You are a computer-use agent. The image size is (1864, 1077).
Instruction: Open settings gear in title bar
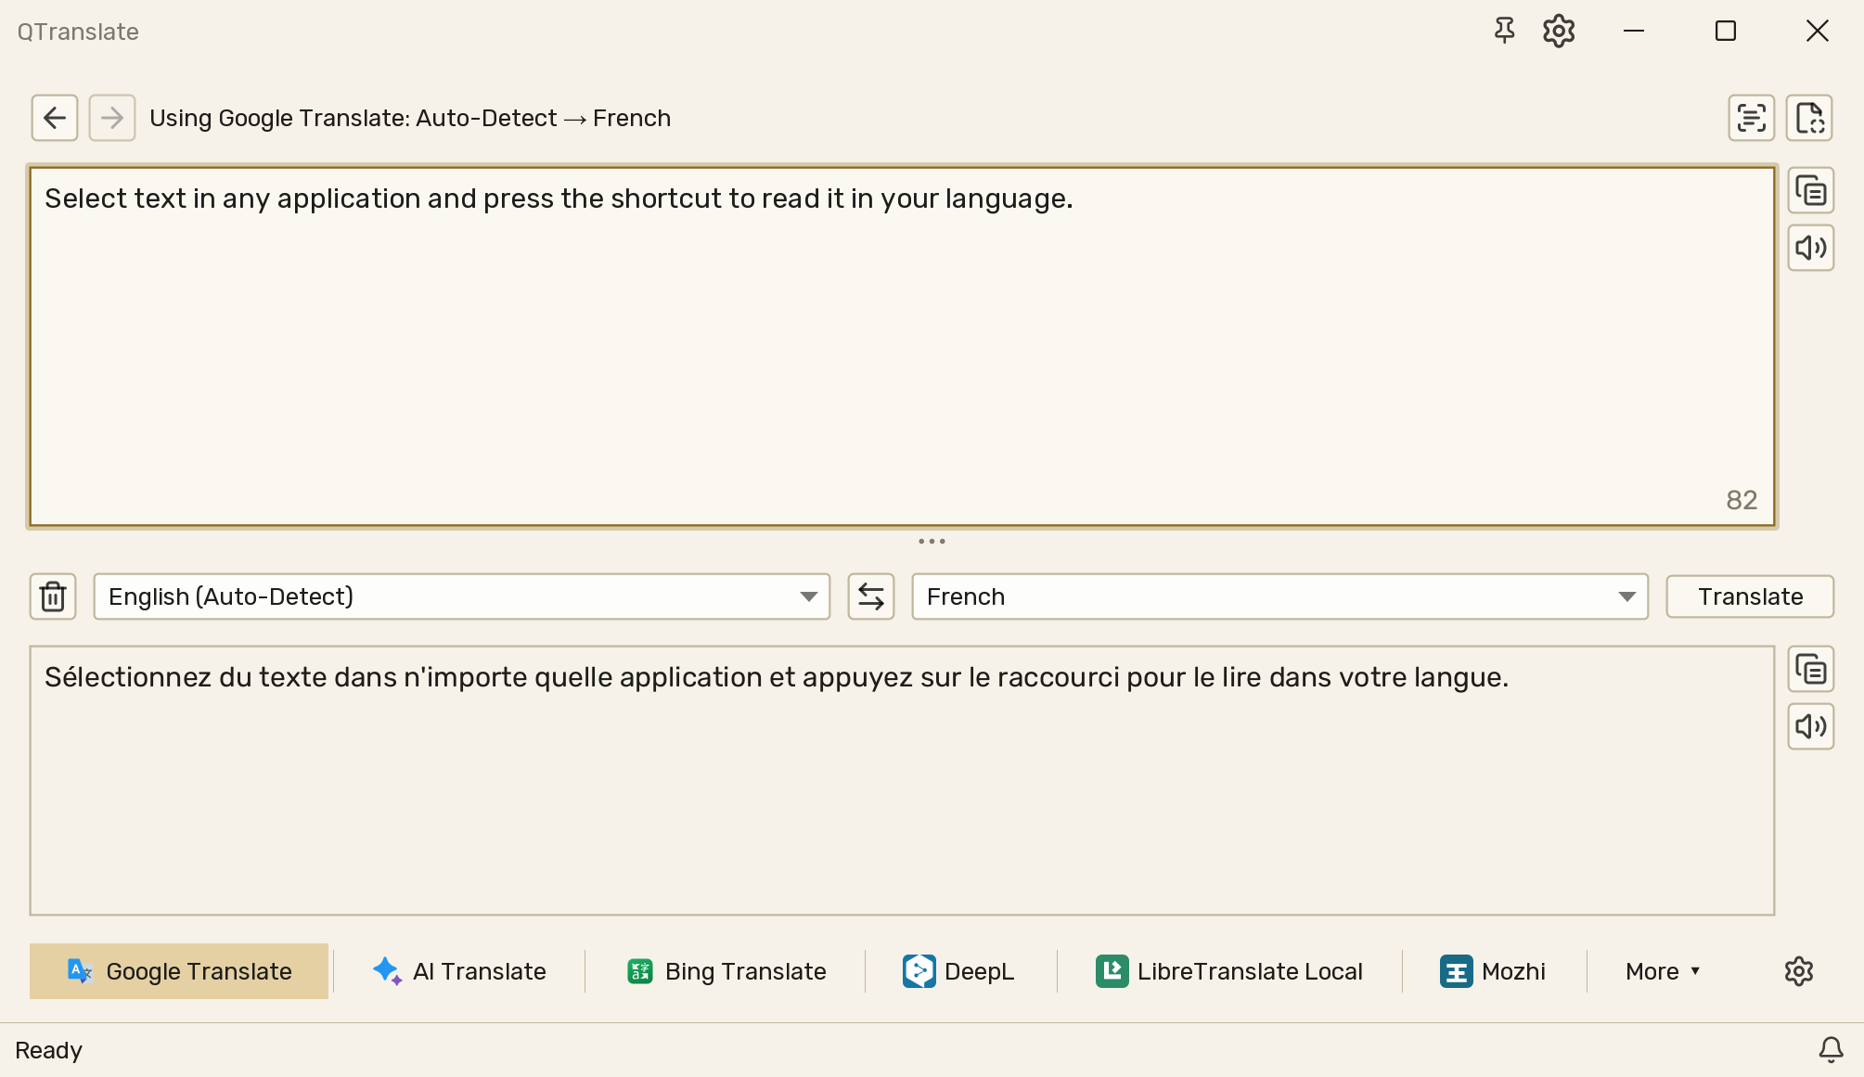click(x=1559, y=31)
